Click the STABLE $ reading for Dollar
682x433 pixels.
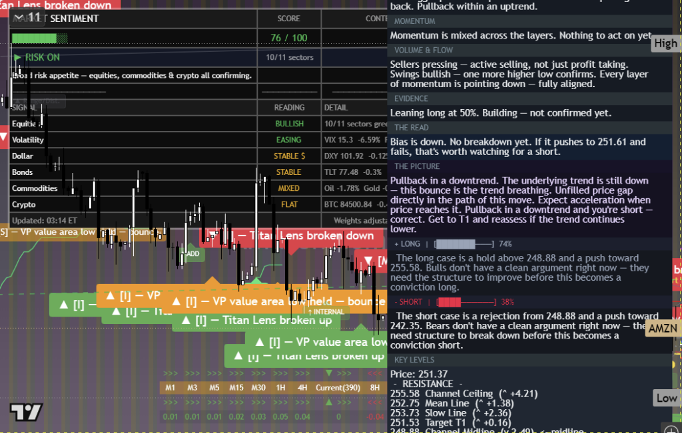pyautogui.click(x=289, y=156)
